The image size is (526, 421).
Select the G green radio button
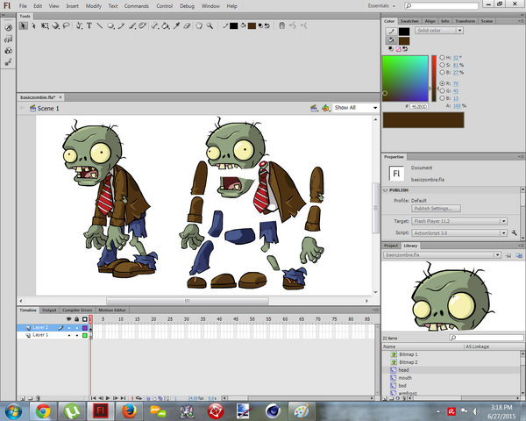pyautogui.click(x=442, y=90)
